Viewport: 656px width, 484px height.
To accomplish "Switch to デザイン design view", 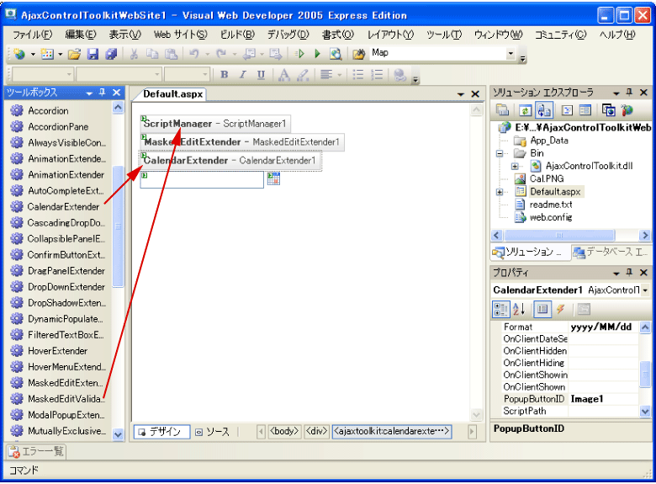I will pyautogui.click(x=162, y=432).
